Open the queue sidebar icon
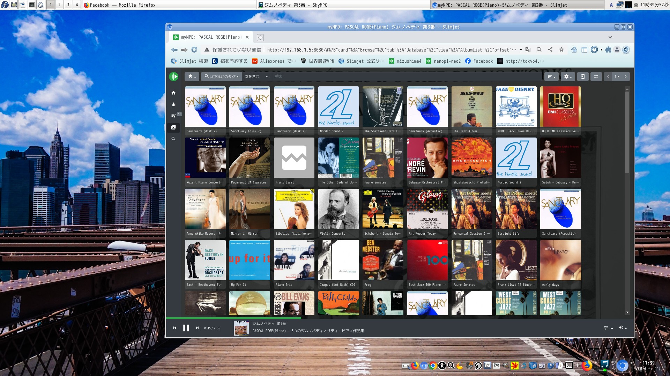The width and height of the screenshot is (670, 376). (x=173, y=116)
